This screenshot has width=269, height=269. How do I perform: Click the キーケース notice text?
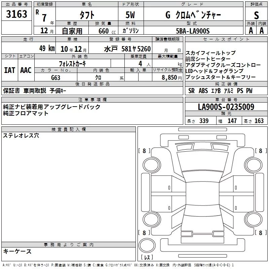tap(17, 251)
